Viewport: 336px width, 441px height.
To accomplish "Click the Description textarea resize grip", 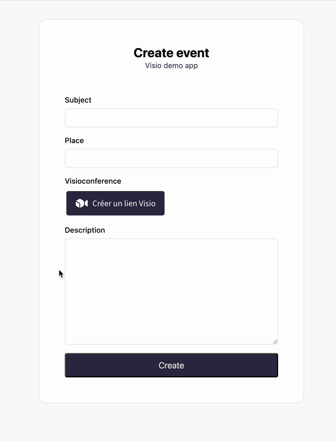I will tap(275, 342).
